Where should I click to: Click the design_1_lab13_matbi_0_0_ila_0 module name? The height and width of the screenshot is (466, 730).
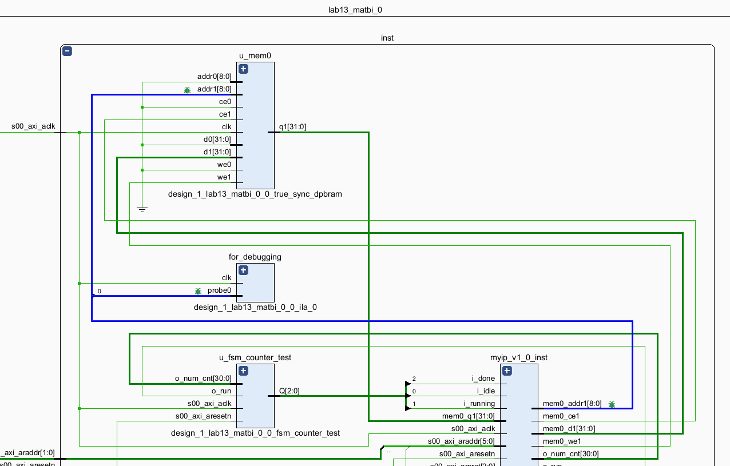pos(255,307)
